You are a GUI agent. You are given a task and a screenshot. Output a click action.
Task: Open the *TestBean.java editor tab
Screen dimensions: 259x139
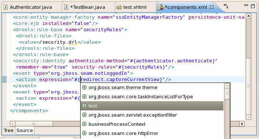click(88, 7)
